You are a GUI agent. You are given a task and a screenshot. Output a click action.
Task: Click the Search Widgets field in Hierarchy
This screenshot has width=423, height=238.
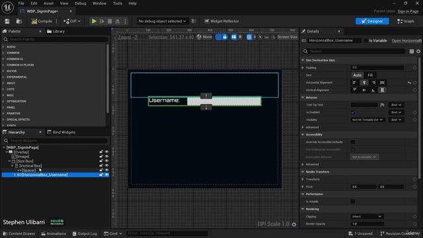pos(56,141)
